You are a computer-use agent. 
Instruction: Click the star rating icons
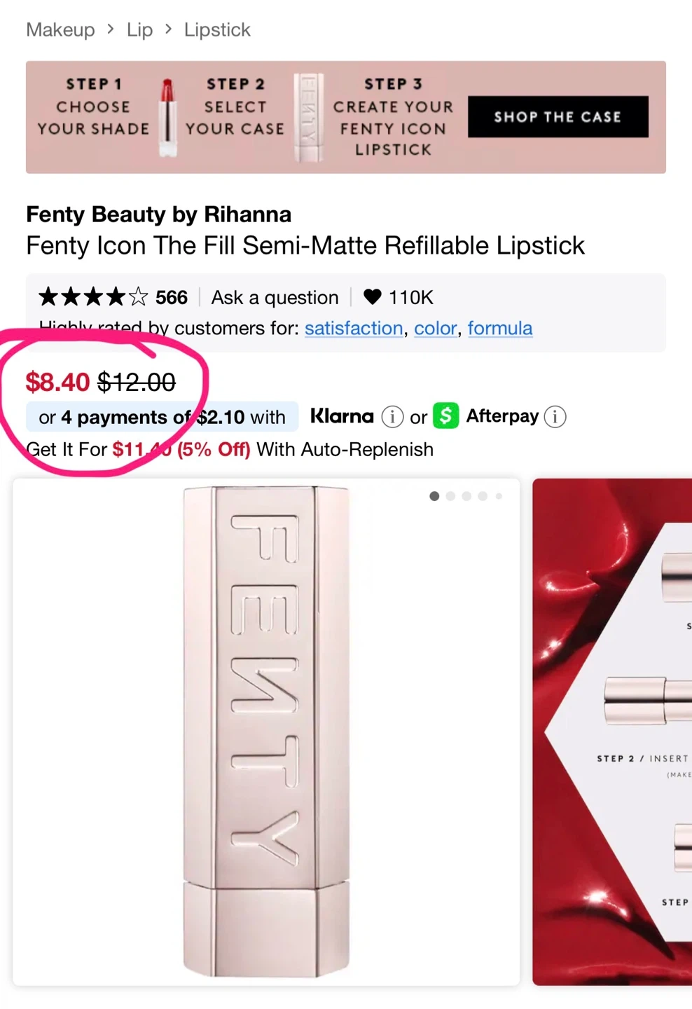pos(93,297)
